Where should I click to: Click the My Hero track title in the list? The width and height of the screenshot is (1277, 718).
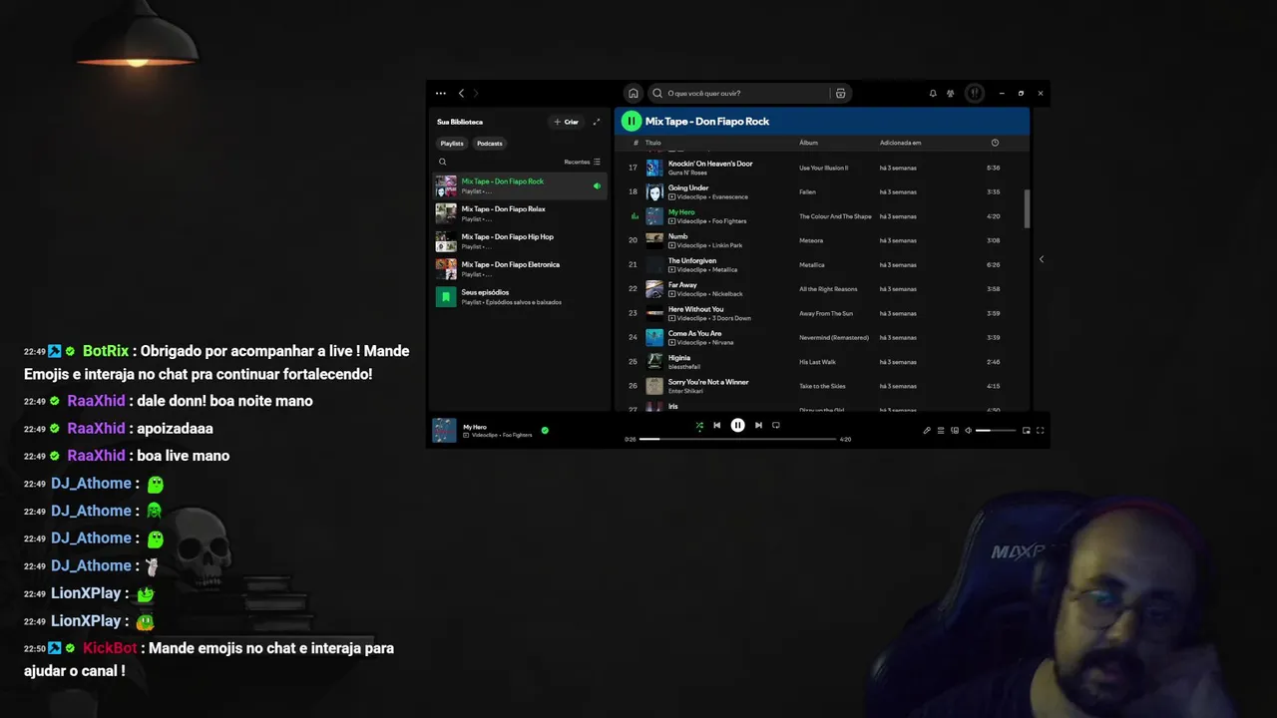681,212
